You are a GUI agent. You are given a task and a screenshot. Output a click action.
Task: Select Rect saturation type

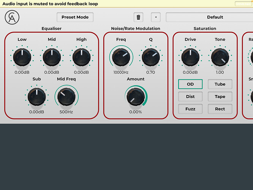pos(220,109)
